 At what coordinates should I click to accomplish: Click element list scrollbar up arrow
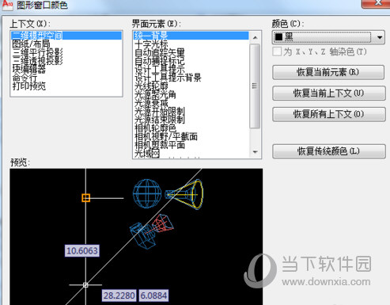pos(255,38)
